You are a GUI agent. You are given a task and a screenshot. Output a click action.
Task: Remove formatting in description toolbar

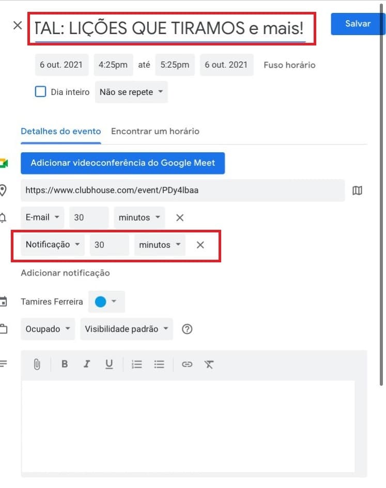point(209,364)
